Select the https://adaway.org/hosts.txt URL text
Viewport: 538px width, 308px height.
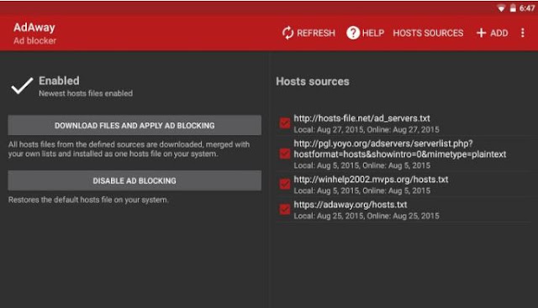(351, 205)
